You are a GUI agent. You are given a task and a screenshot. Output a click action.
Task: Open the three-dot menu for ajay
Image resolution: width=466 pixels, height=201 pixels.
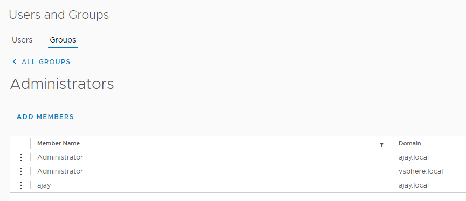click(x=21, y=185)
